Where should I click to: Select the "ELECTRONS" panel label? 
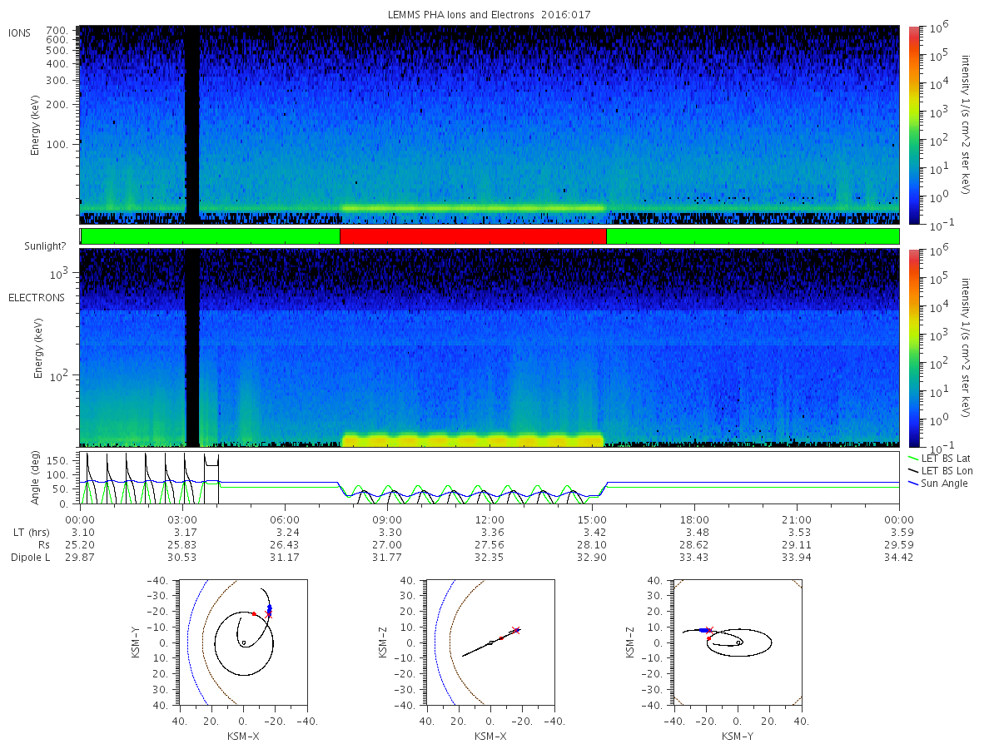[36, 298]
